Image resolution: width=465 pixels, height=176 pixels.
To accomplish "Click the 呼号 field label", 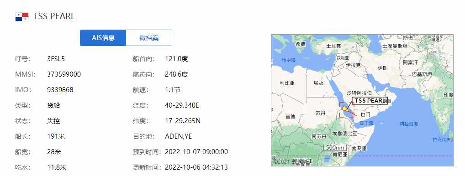I will (23, 59).
